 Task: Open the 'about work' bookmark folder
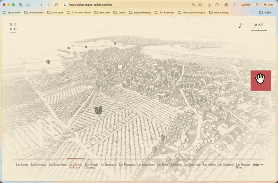[12, 13]
